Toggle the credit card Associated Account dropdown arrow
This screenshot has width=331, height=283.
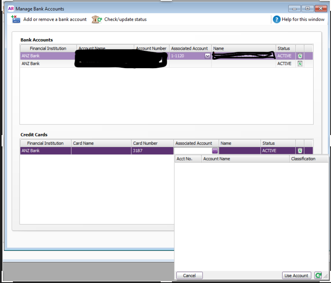pos(215,151)
